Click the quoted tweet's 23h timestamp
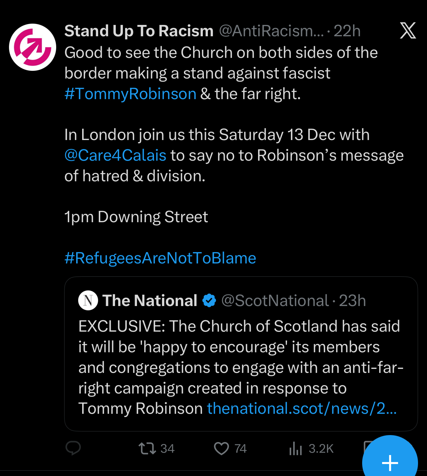Viewport: 427px width, 476px height. tap(353, 301)
